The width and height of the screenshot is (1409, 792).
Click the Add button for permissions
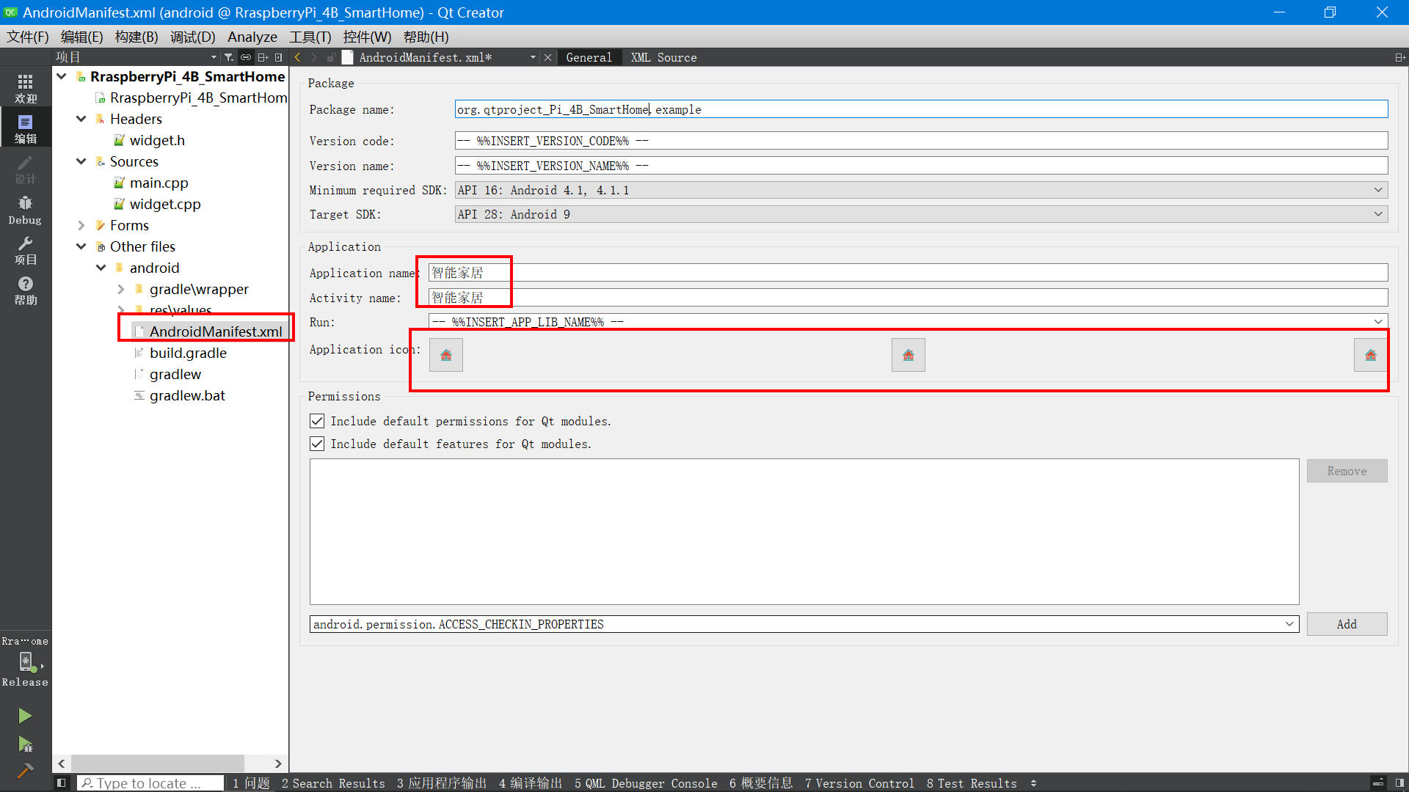(1347, 623)
